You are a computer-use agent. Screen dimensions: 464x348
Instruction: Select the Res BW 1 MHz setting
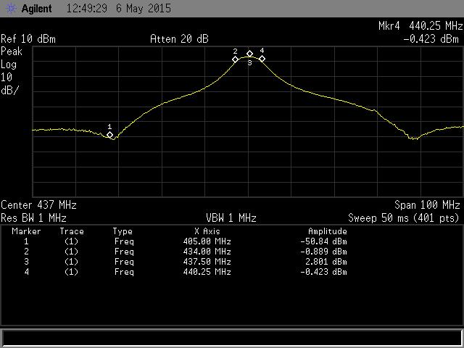pos(34,217)
